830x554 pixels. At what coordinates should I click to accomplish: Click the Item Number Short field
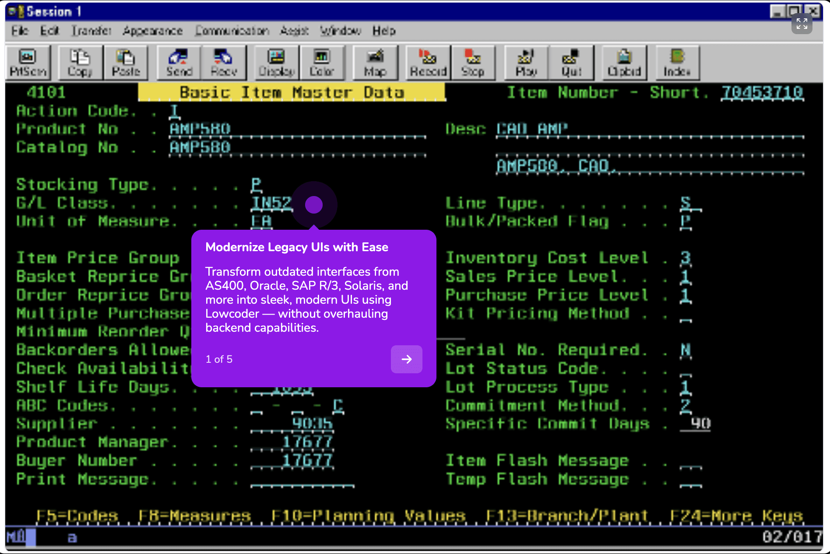coord(762,92)
